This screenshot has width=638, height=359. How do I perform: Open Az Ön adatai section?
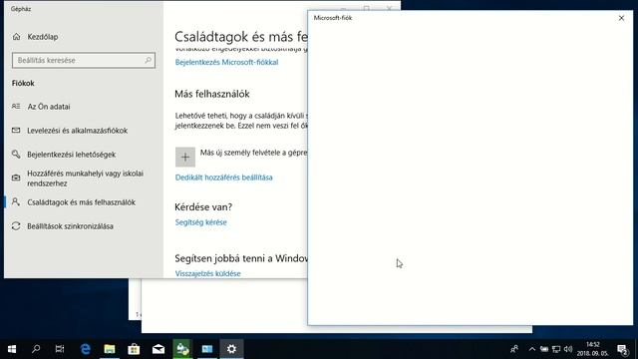[x=49, y=107]
